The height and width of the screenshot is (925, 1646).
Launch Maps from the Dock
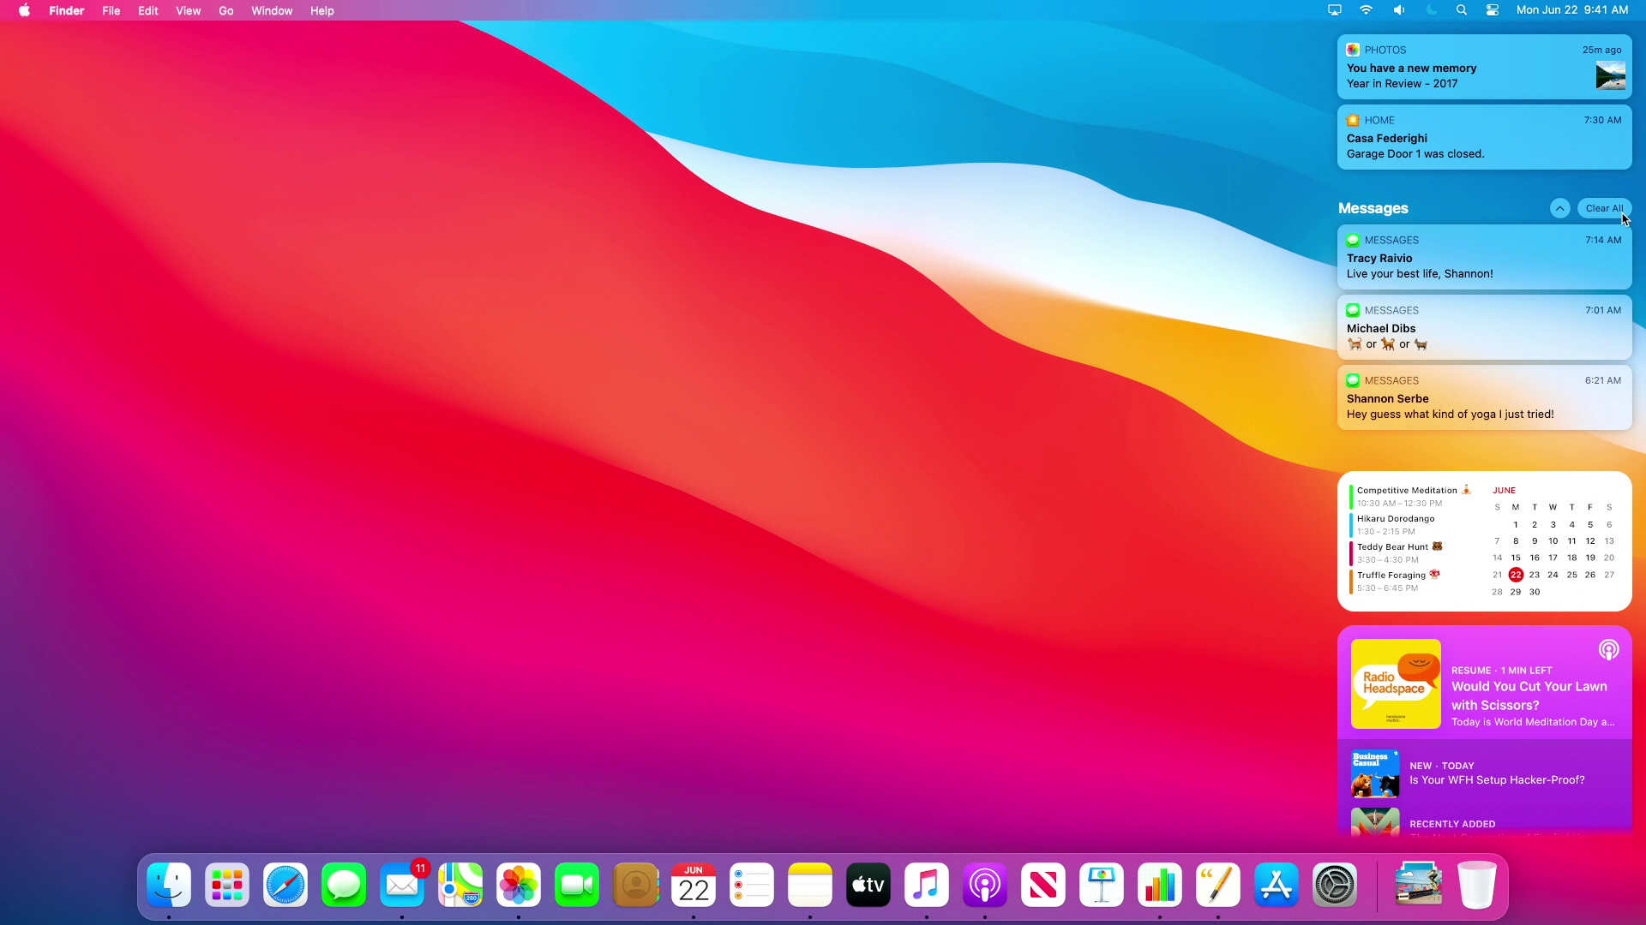460,885
